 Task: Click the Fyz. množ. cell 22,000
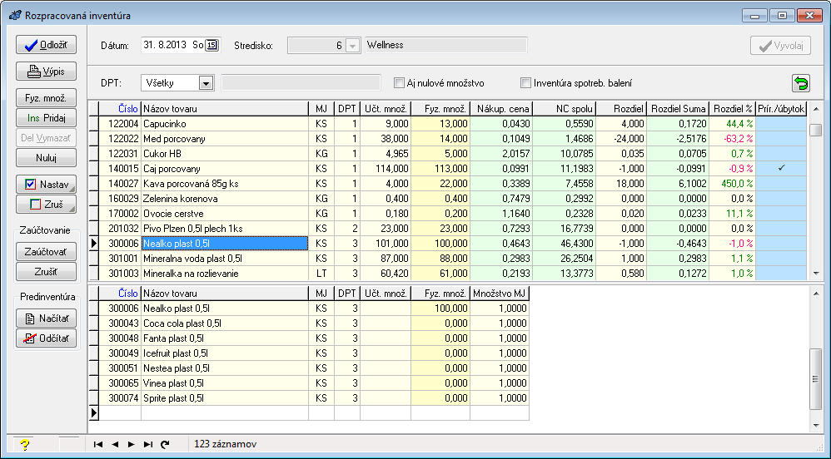coord(440,184)
